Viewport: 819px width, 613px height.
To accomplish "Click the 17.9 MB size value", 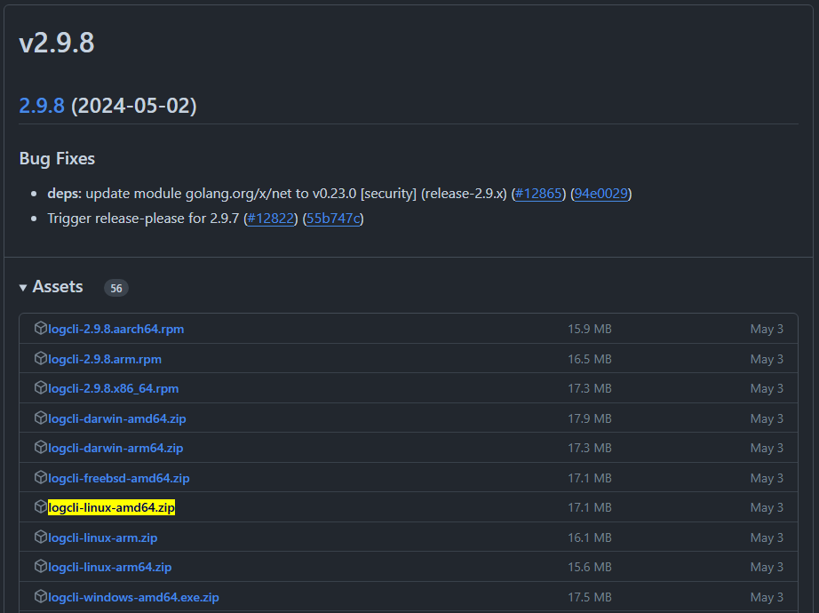I will (x=590, y=419).
